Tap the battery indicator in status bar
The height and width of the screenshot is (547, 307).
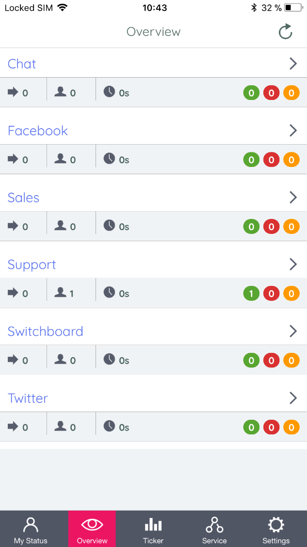pyautogui.click(x=293, y=8)
